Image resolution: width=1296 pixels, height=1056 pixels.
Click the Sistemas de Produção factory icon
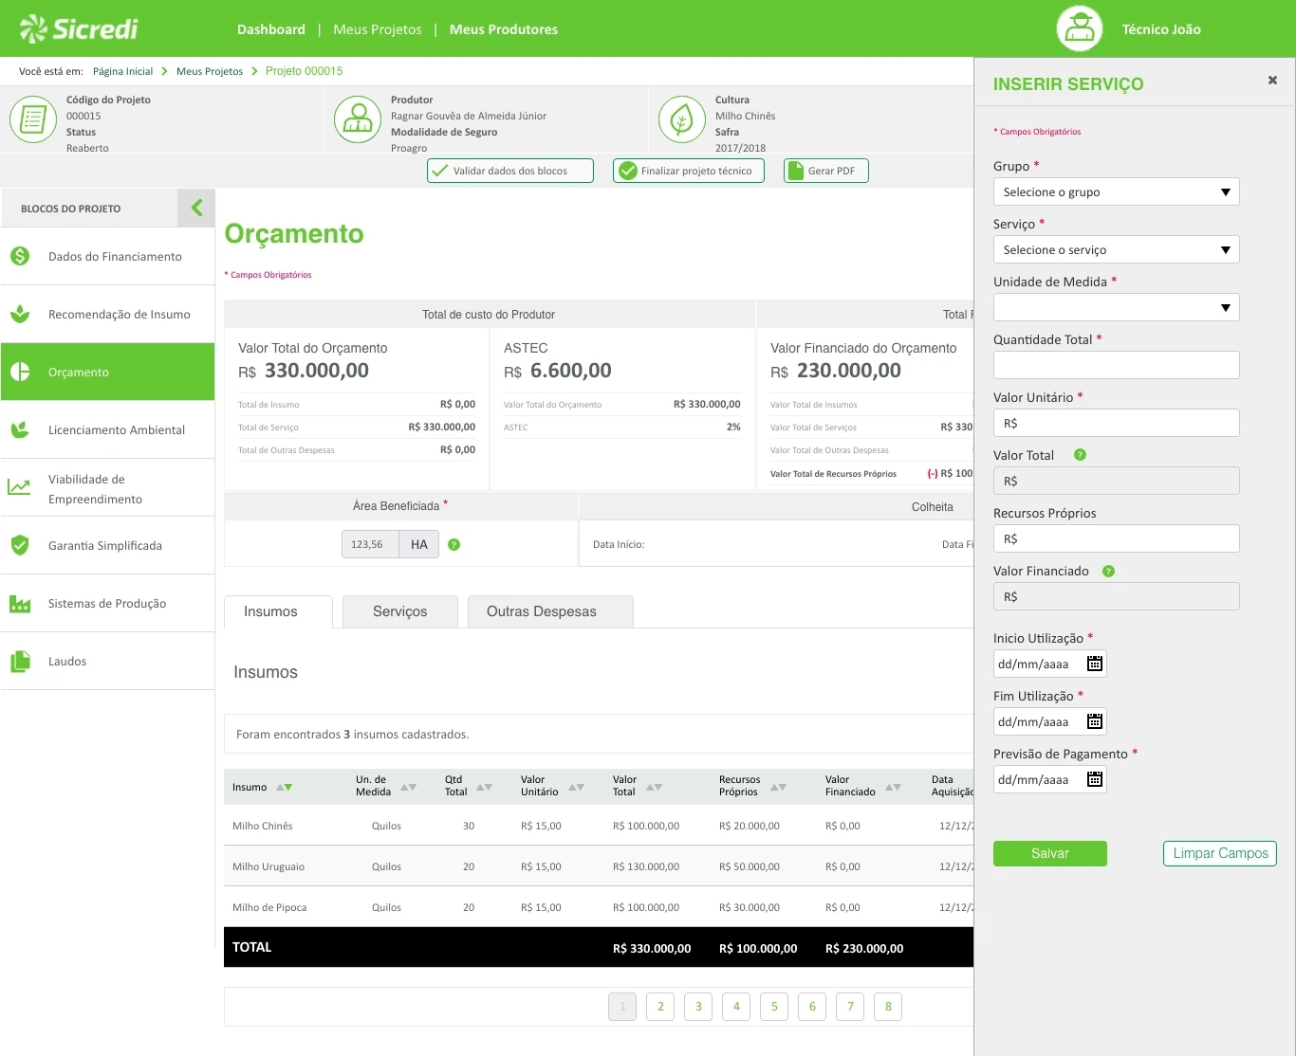click(20, 603)
